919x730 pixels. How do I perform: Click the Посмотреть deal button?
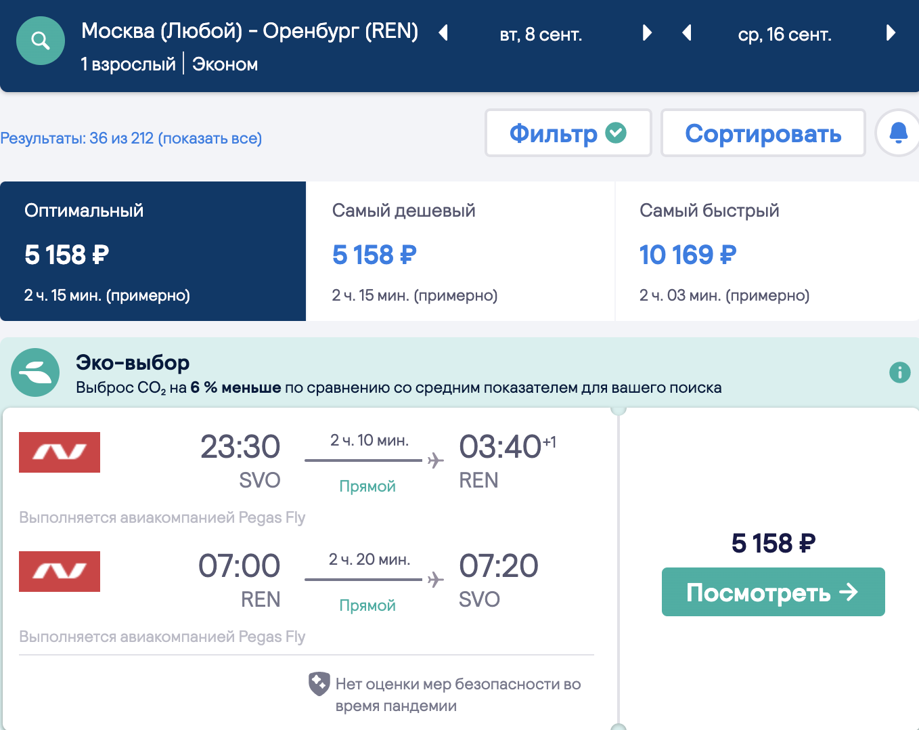773,592
